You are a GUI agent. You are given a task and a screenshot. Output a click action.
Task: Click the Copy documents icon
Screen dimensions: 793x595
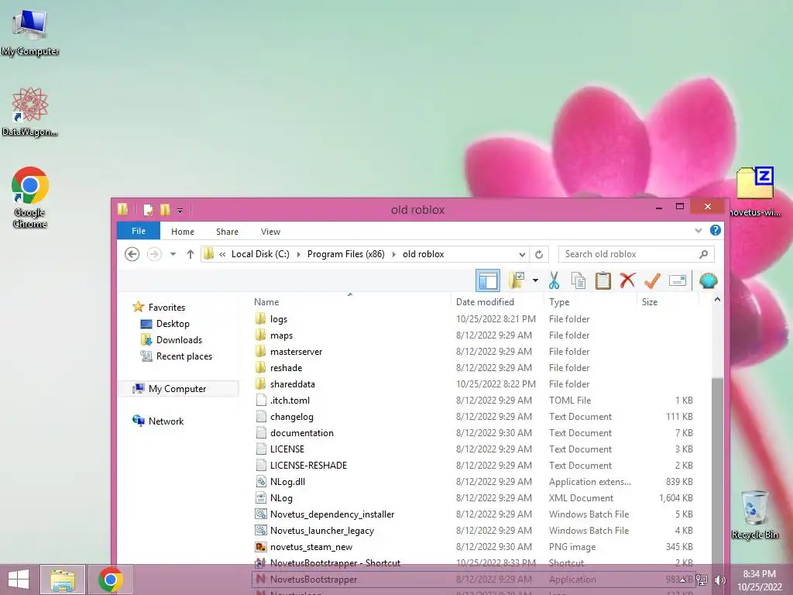coord(578,280)
